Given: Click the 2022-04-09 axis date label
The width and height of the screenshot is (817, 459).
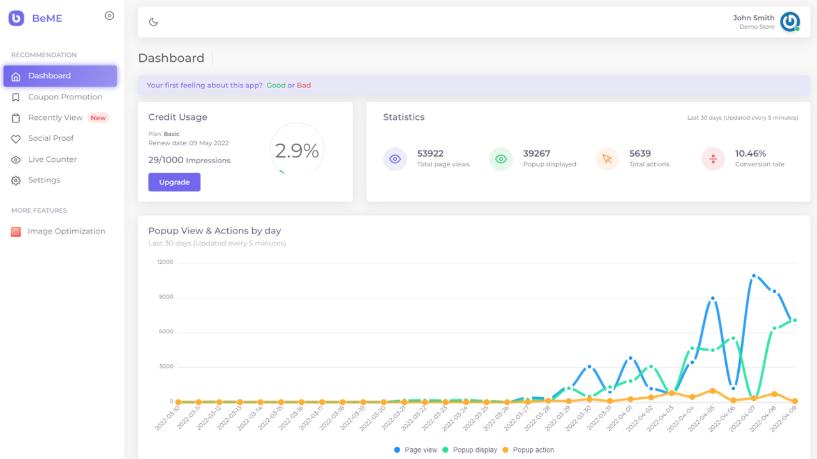Looking at the screenshot, I should (784, 419).
